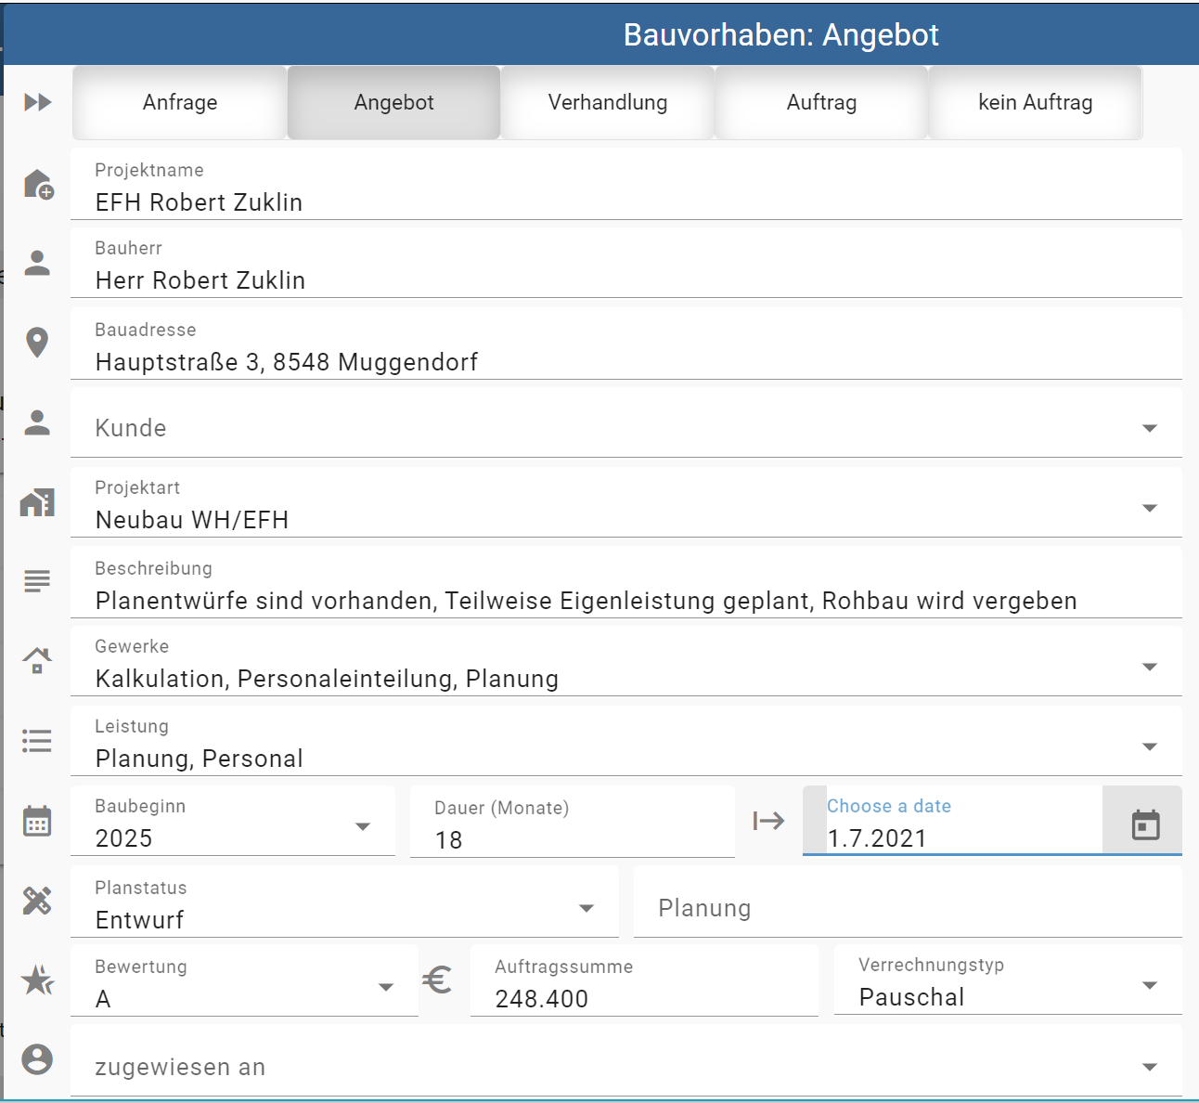
Task: Click the building icon beside Projektart
Action: [37, 502]
